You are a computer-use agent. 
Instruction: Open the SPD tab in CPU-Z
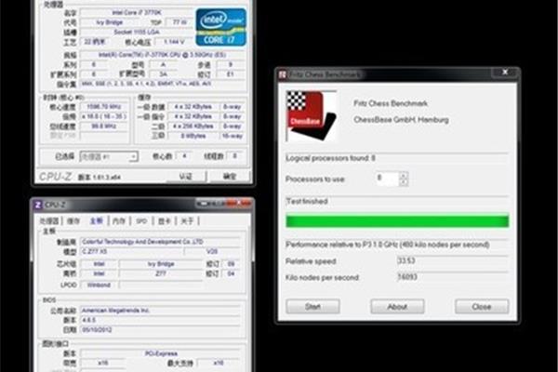pyautogui.click(x=141, y=221)
